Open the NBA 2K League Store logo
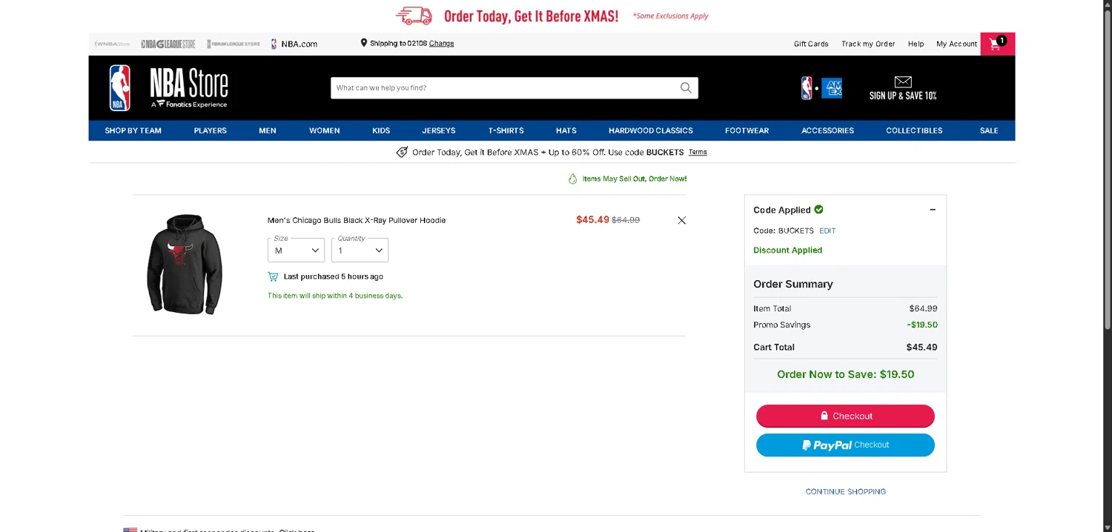 tap(234, 44)
